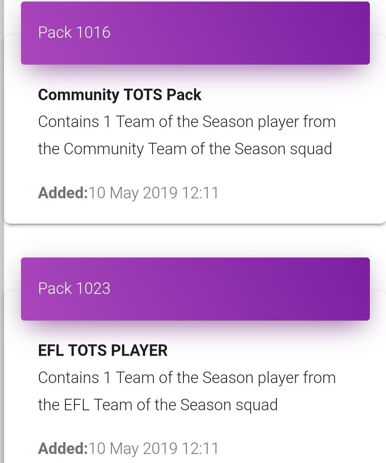Click the "Pack 1023" label text
This screenshot has width=386, height=463.
(74, 289)
